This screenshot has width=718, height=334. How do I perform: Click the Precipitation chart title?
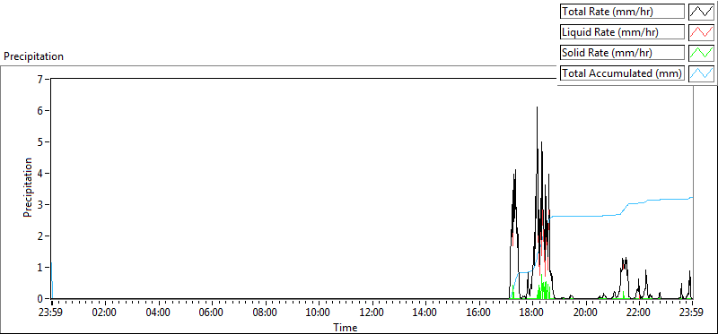pos(33,56)
